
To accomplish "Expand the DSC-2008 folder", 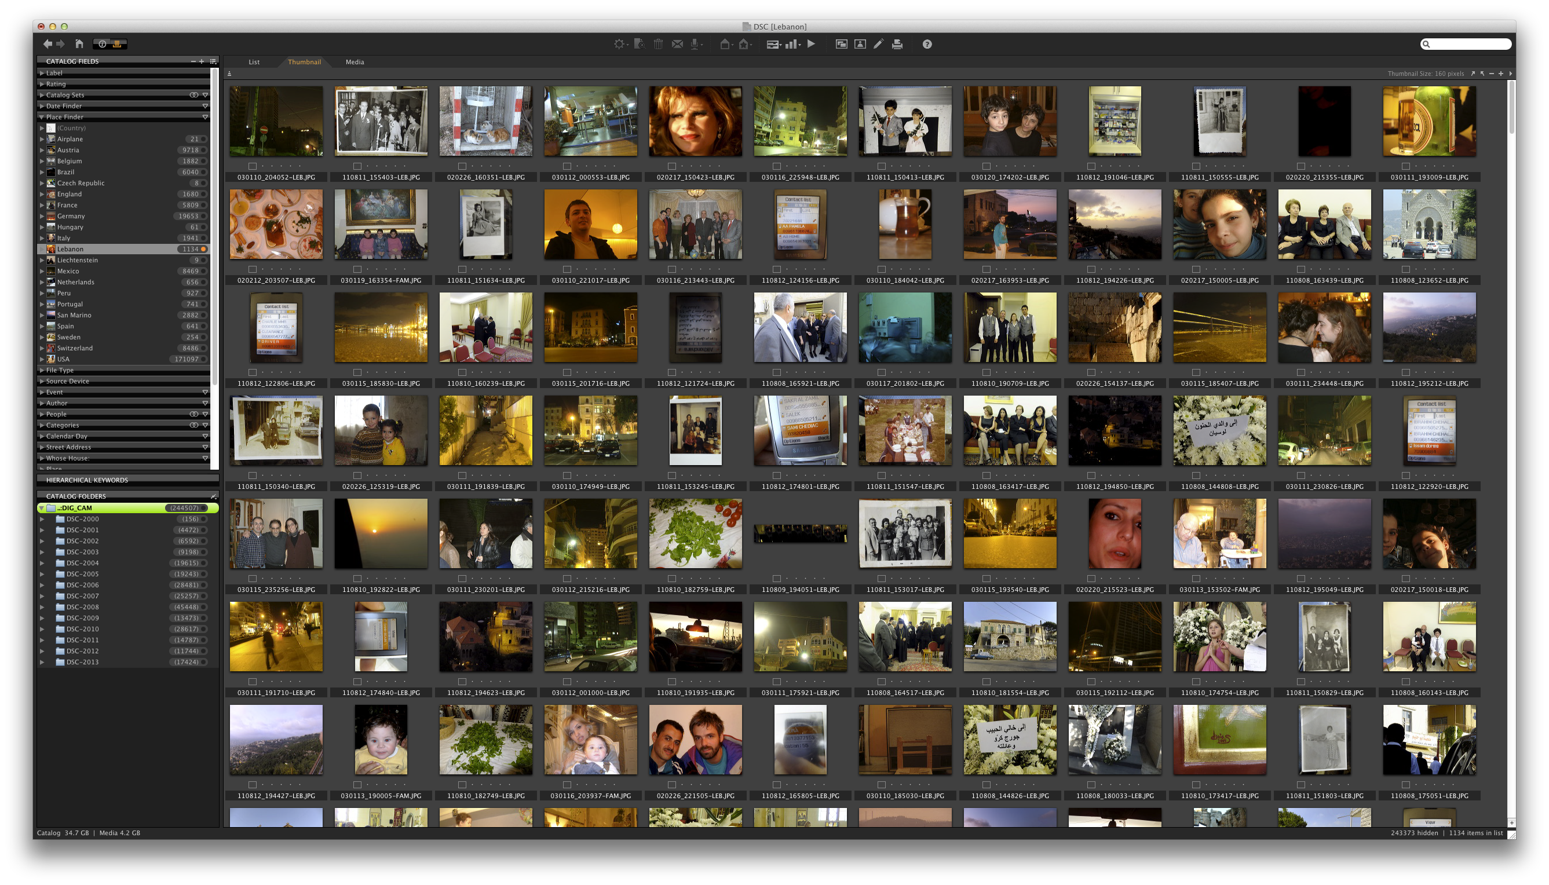I will 42,607.
